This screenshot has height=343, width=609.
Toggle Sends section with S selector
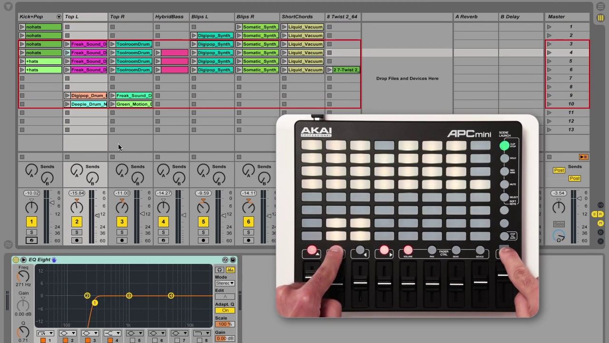pyautogui.click(x=594, y=214)
